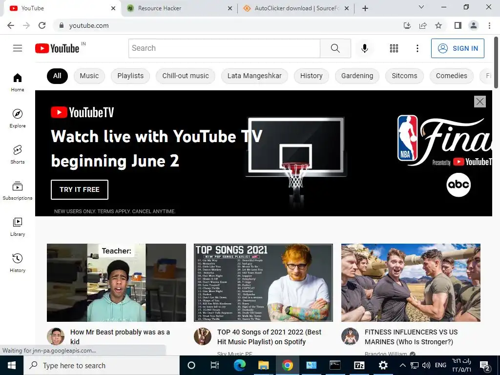Select the Music filter chip
Viewport: 500px width, 375px height.
[x=89, y=76]
